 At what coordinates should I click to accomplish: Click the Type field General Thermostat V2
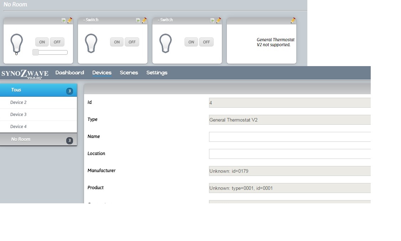click(290, 120)
